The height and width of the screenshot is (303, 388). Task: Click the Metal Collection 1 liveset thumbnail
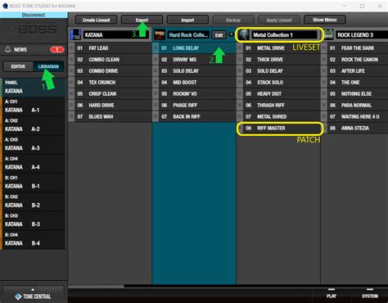pyautogui.click(x=244, y=34)
